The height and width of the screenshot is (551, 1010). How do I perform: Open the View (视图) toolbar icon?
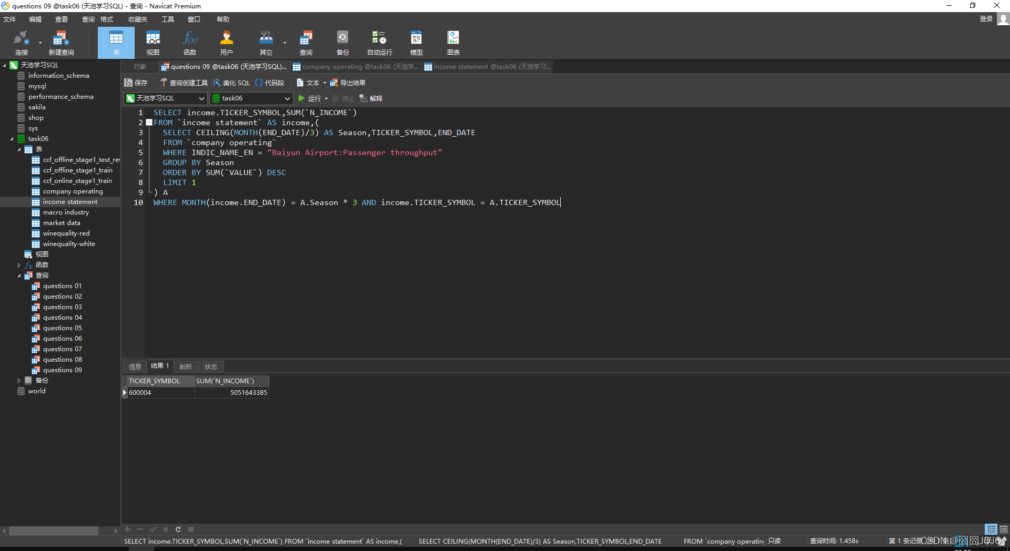pyautogui.click(x=153, y=42)
